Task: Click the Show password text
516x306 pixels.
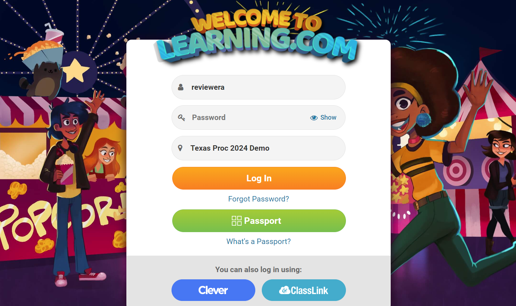Action: click(x=328, y=117)
